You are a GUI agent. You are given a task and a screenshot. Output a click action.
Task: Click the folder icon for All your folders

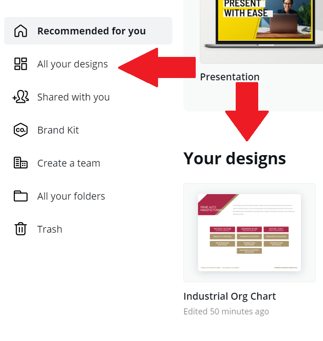(21, 196)
